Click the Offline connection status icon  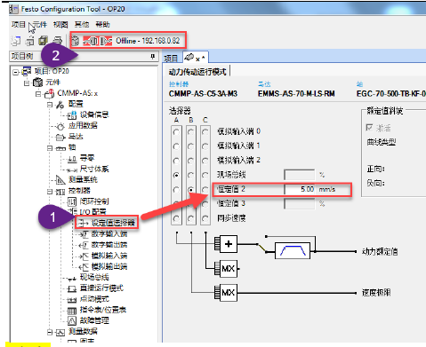click(98, 41)
